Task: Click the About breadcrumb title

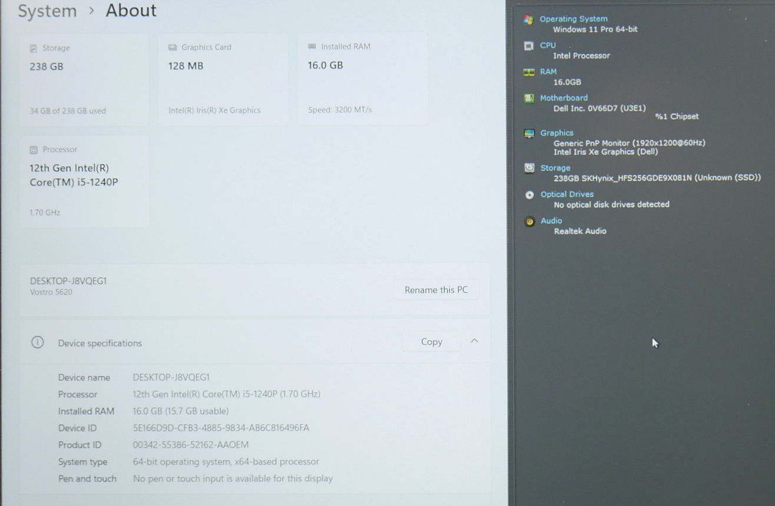Action: coord(131,11)
